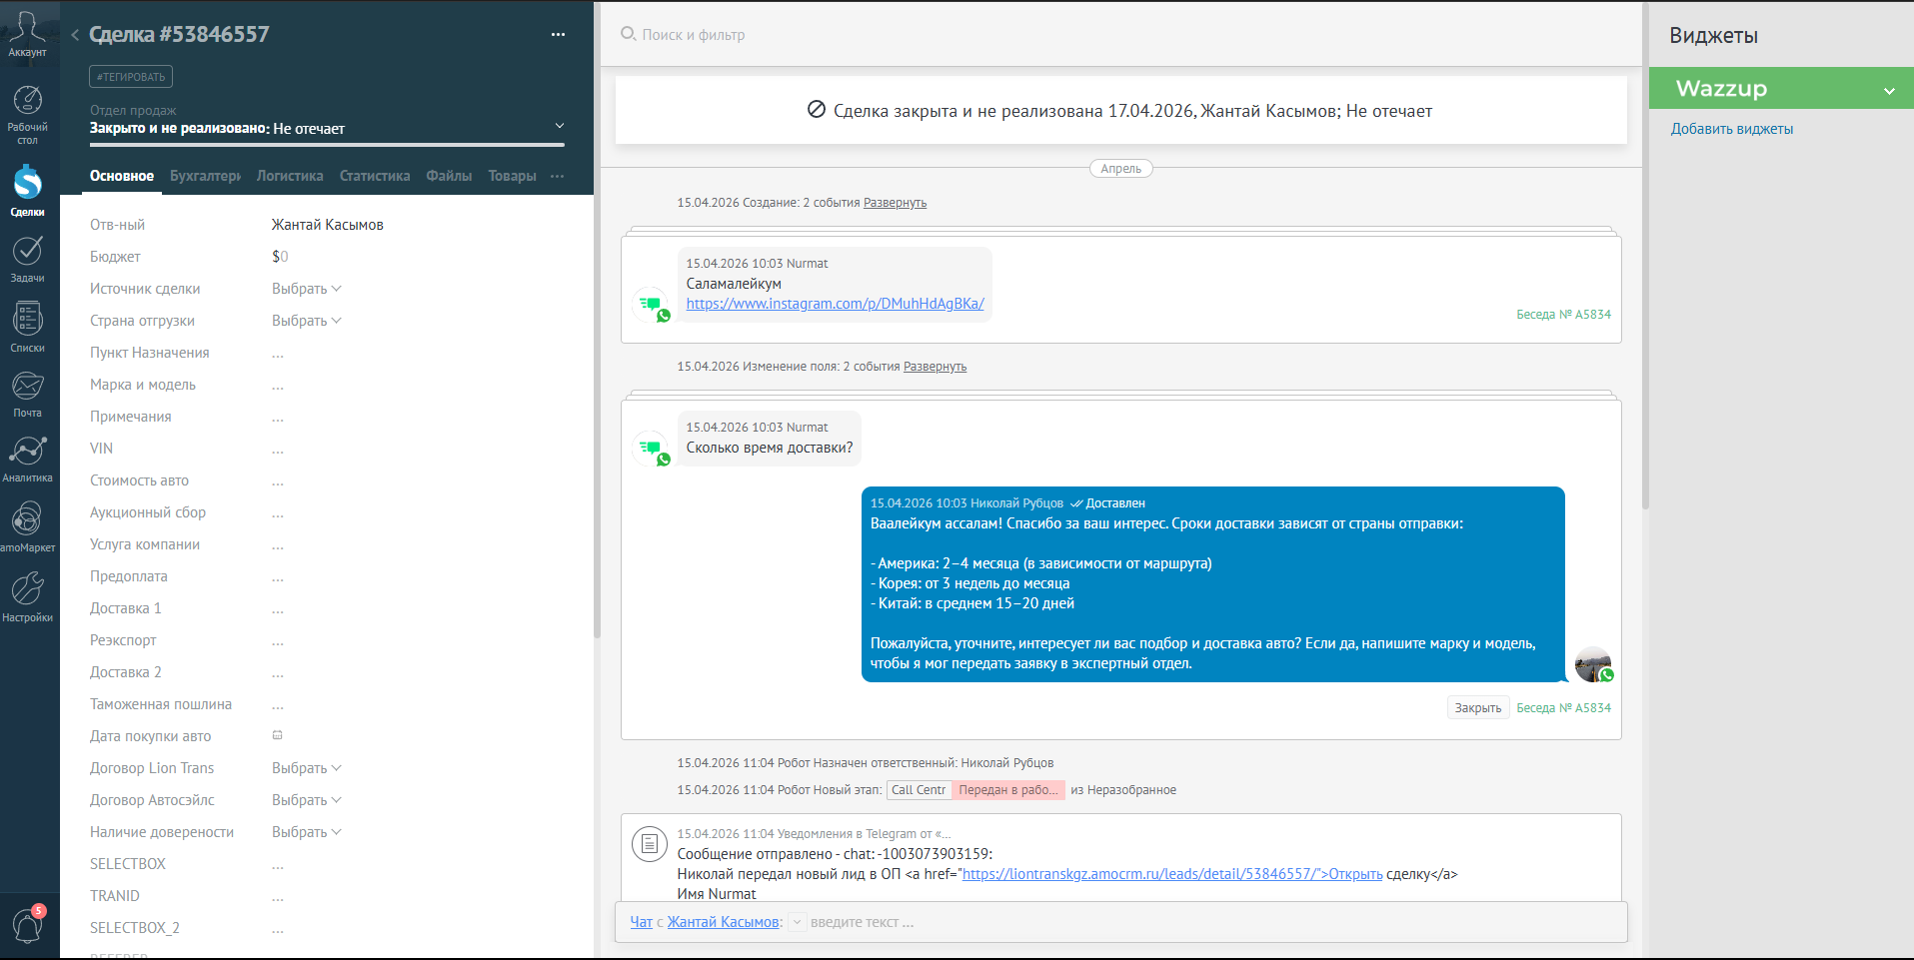This screenshot has width=1914, height=960.
Task: Click the #ТЕГИРОВАТЬ tag button
Action: [x=131, y=77]
